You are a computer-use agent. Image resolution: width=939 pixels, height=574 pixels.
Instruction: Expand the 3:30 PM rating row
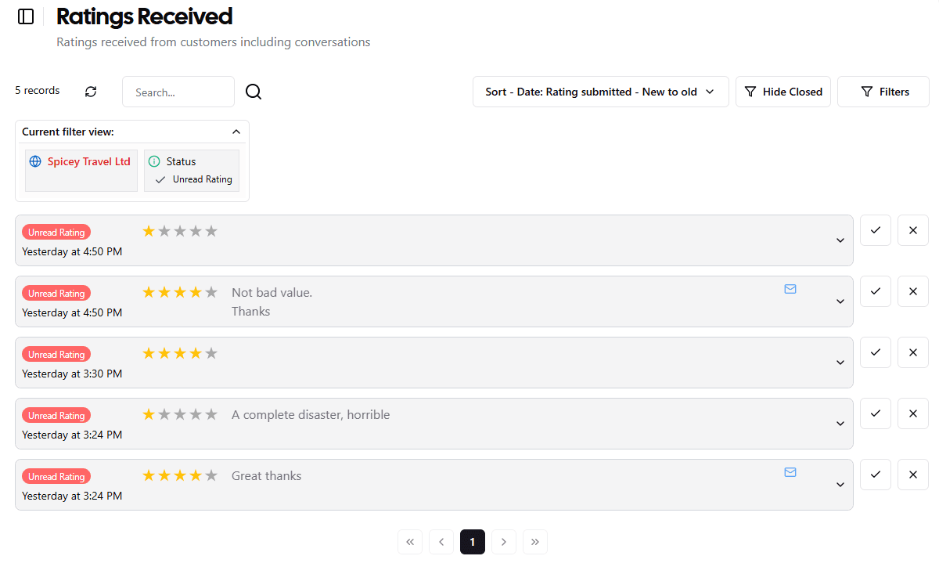[x=840, y=363]
